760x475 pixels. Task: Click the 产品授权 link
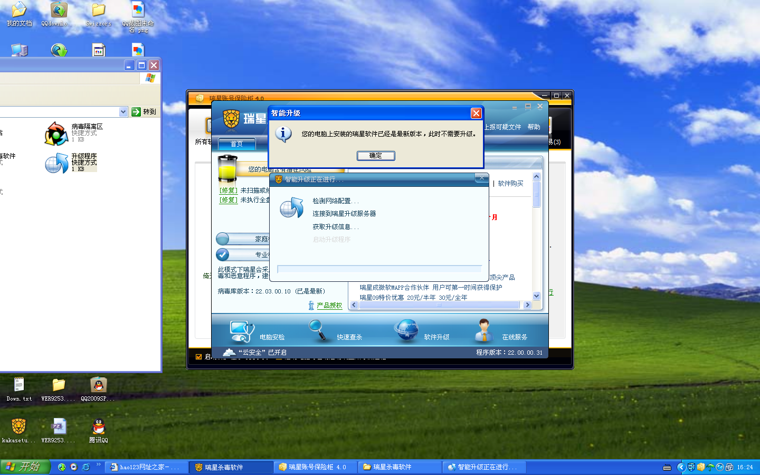329,306
